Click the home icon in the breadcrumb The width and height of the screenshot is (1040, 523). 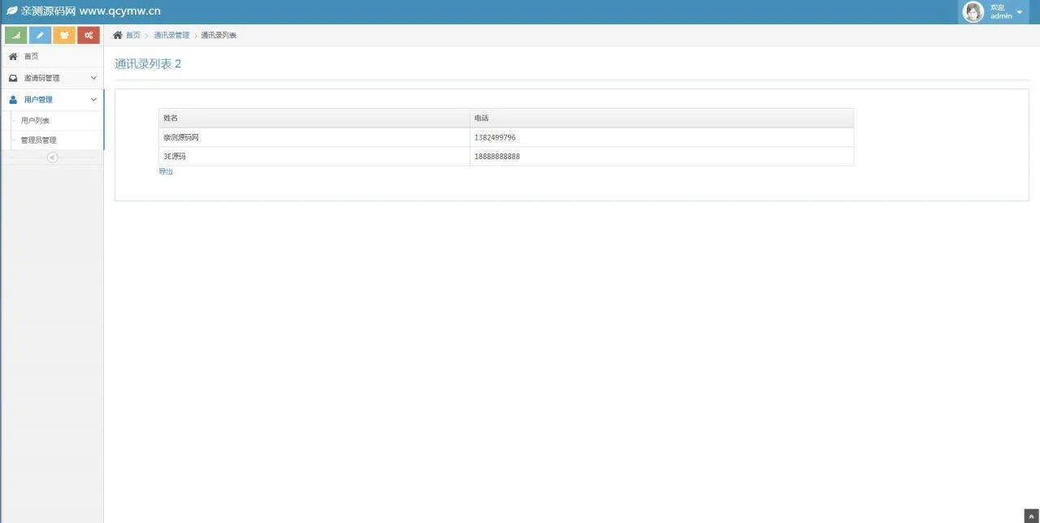click(x=118, y=35)
